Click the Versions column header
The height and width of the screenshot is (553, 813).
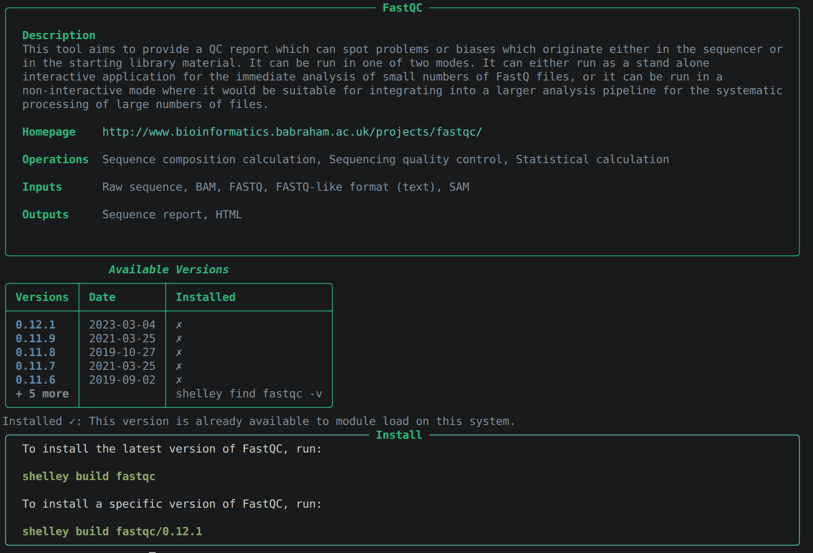coord(42,297)
